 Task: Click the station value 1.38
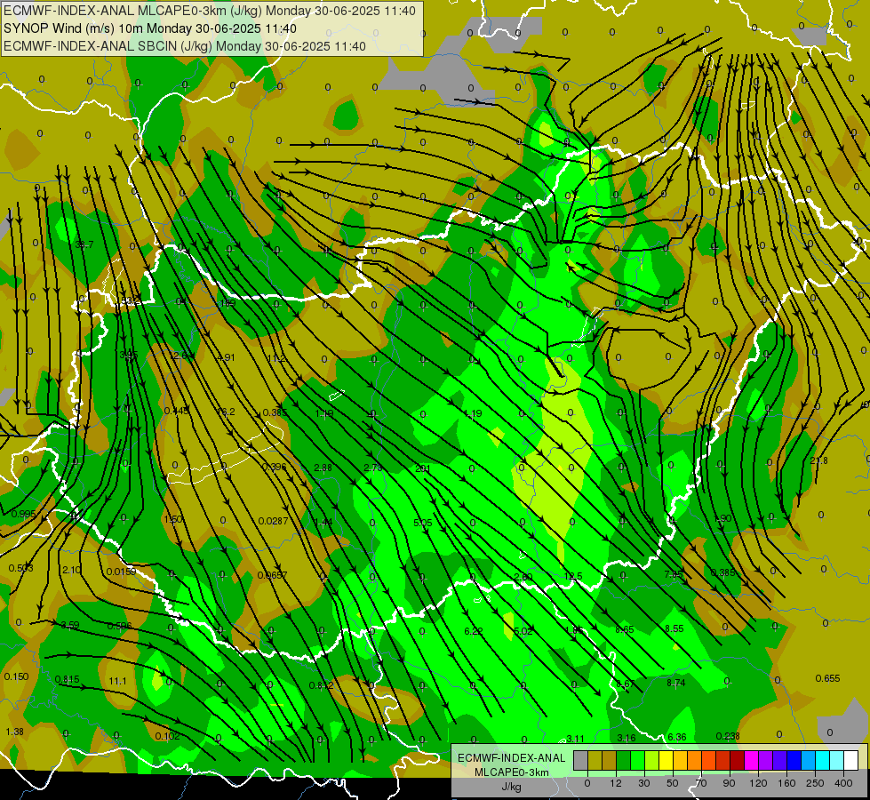(14, 732)
